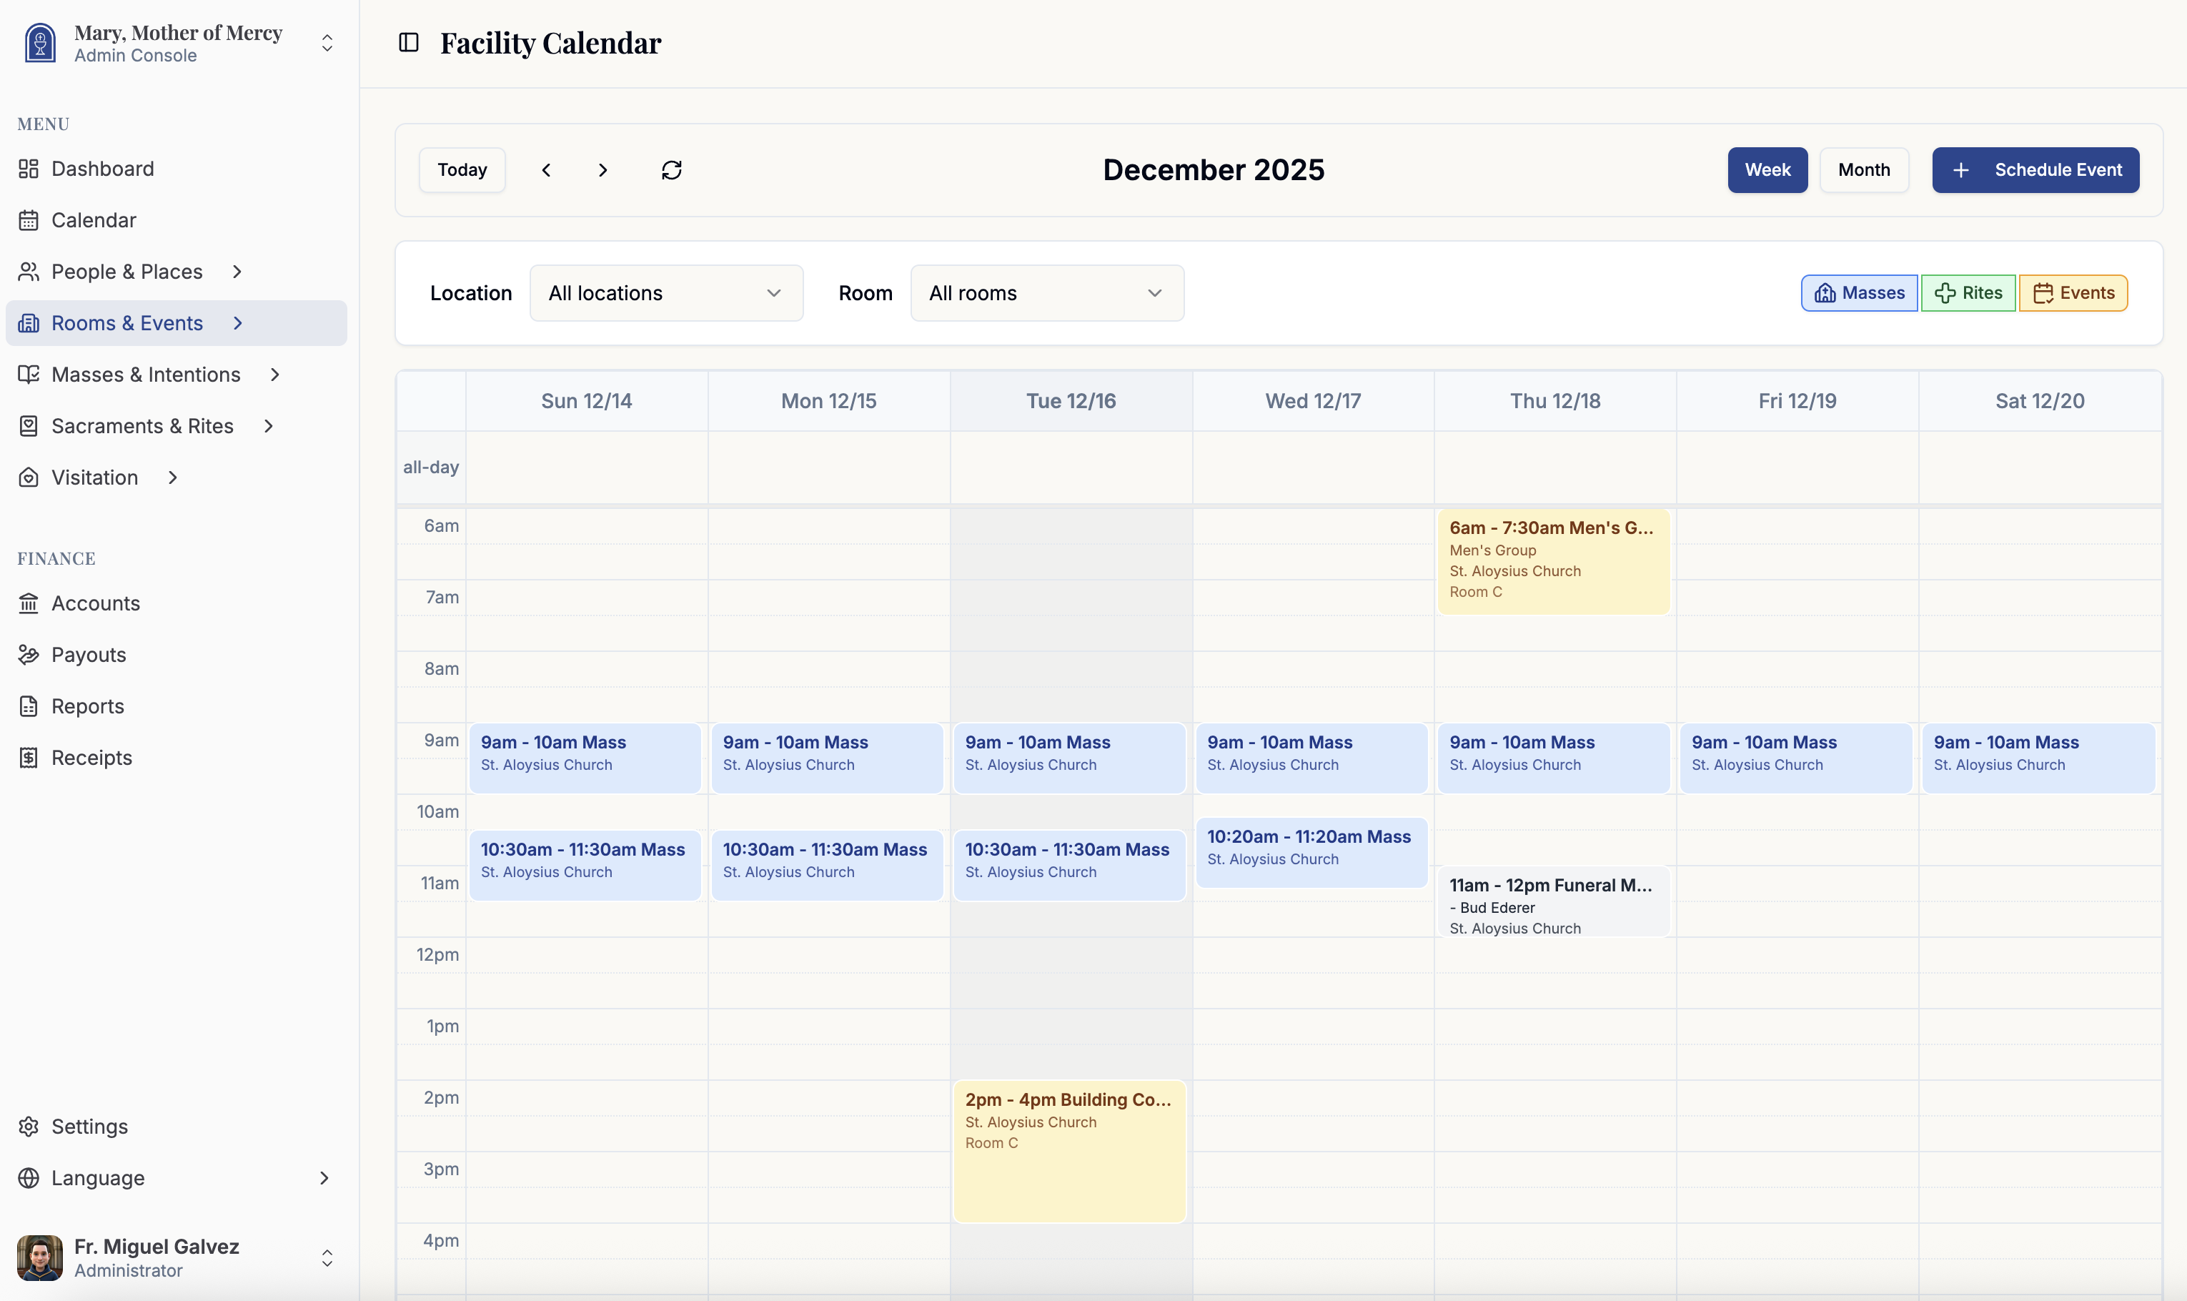Viewport: 2187px width, 1301px height.
Task: Open the Accounts section
Action: click(x=96, y=603)
